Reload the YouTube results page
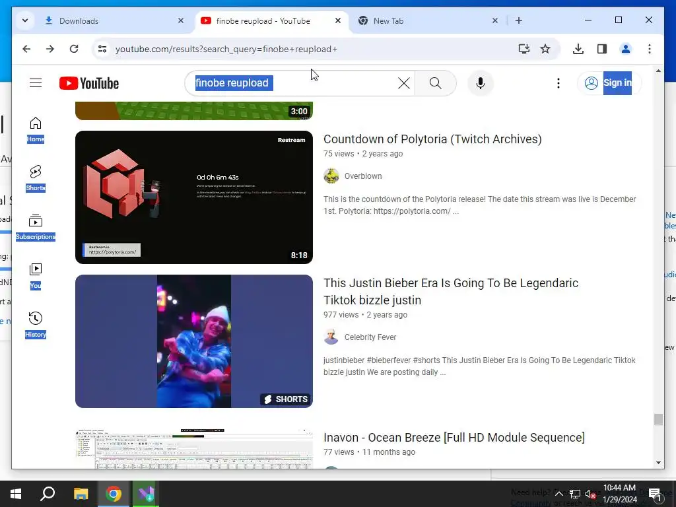 click(74, 49)
